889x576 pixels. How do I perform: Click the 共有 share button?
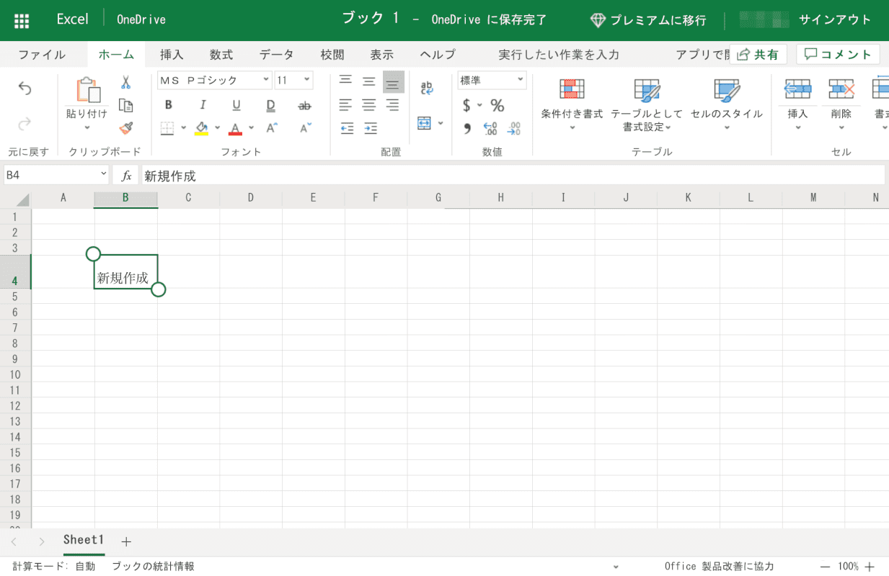coord(759,54)
